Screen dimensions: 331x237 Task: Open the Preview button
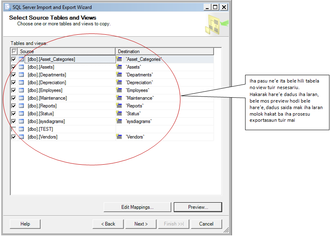coord(198,207)
